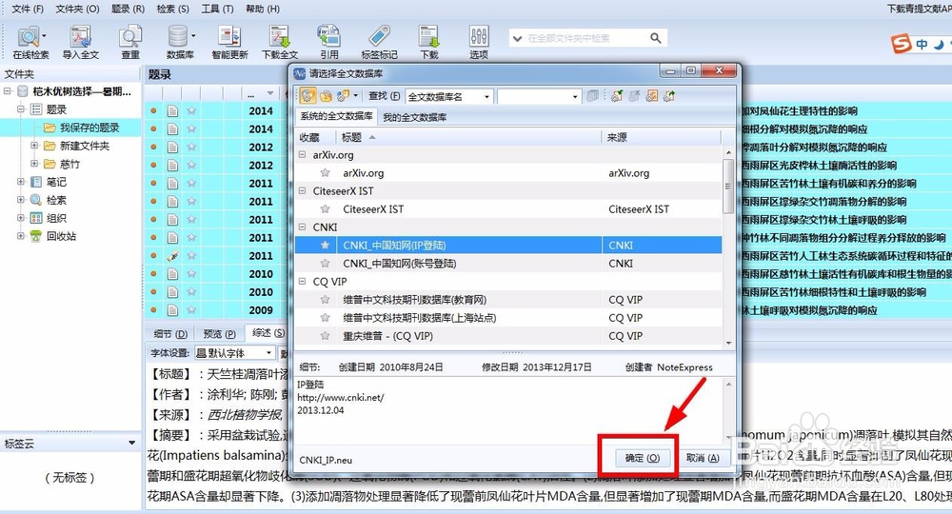
Task: Toggle favorite star for 重庆维普 - (CQ VIP)
Action: point(326,336)
